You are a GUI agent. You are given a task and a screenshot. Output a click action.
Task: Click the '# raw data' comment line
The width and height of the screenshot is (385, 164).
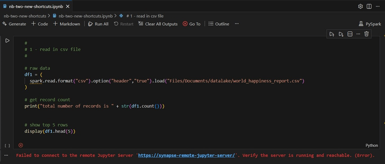click(37, 68)
